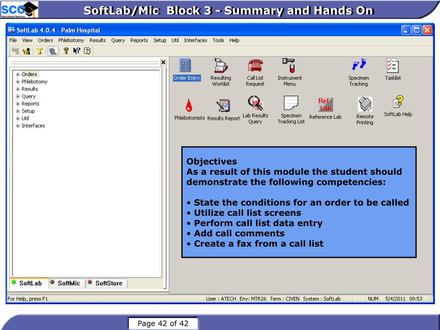Open the Query menu
This screenshot has width=440, height=330.
118,40
